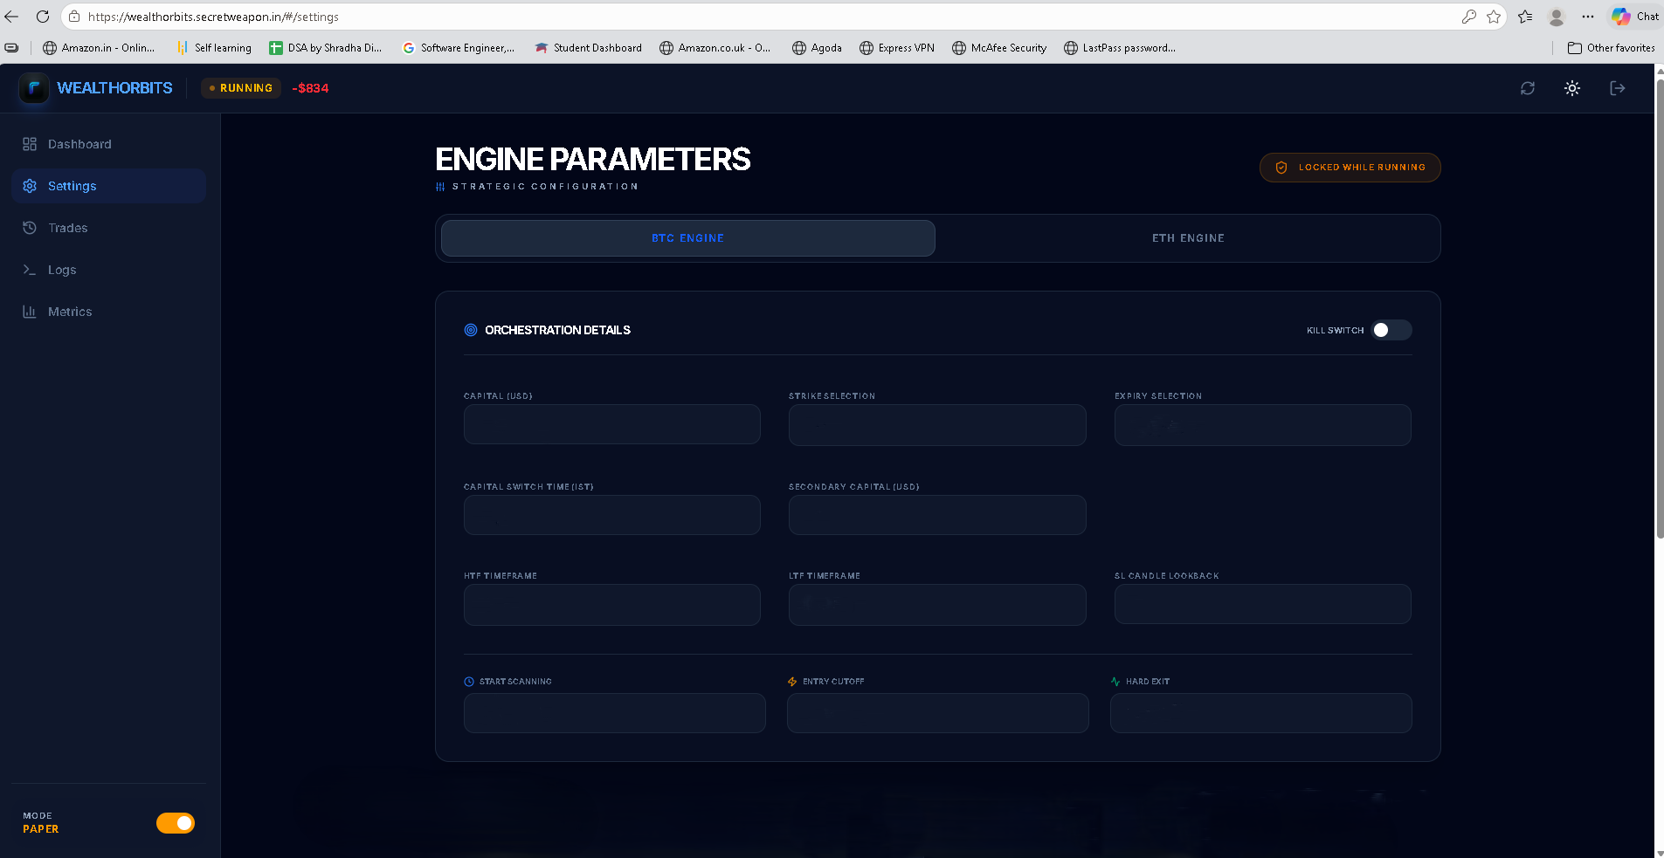Toggle the Kill Switch

point(1391,330)
